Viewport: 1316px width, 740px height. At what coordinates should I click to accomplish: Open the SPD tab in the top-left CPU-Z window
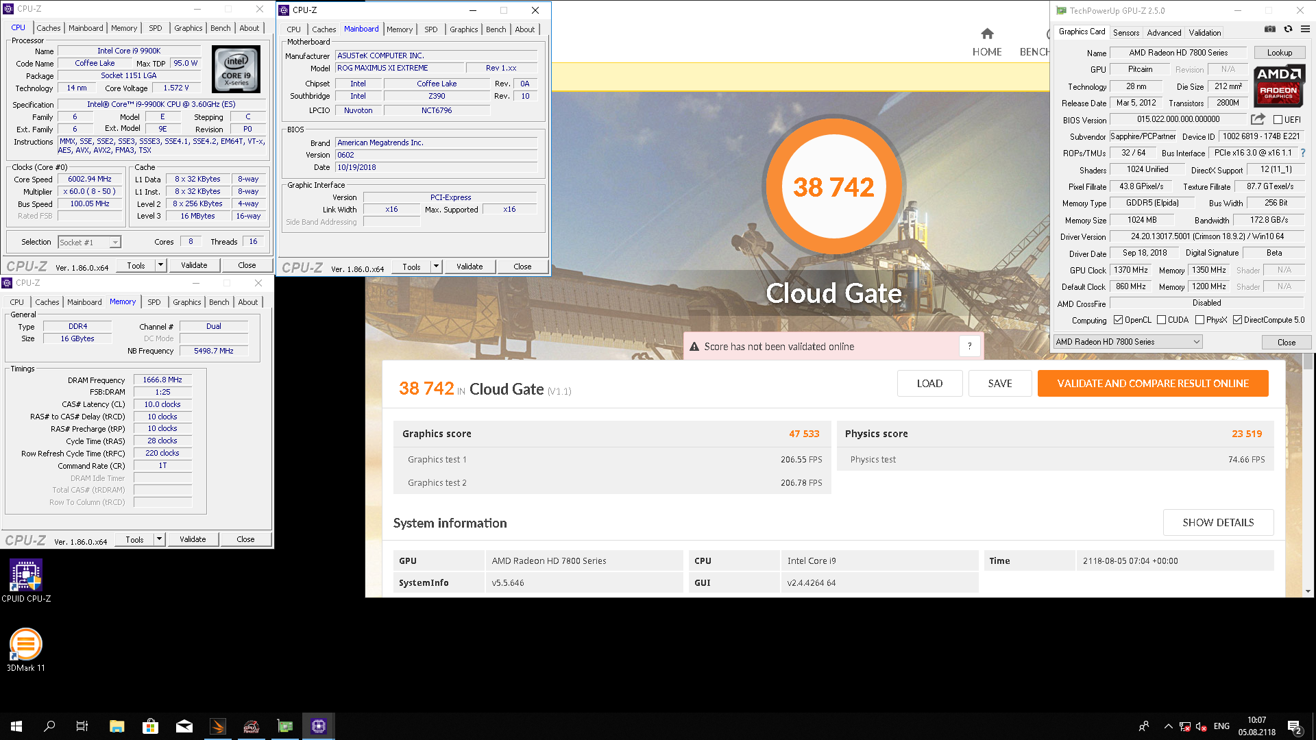click(156, 28)
